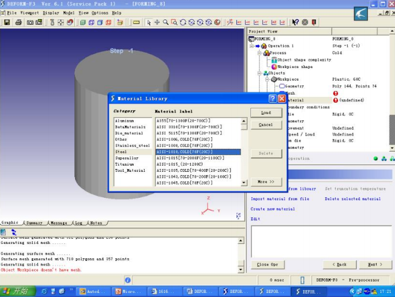Click Create new material link

coord(273,209)
